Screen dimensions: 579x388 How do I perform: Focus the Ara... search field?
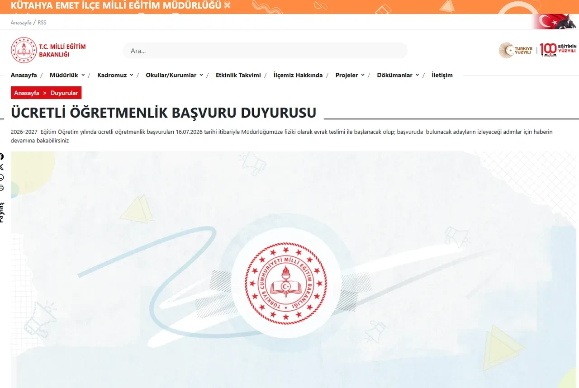pyautogui.click(x=265, y=51)
